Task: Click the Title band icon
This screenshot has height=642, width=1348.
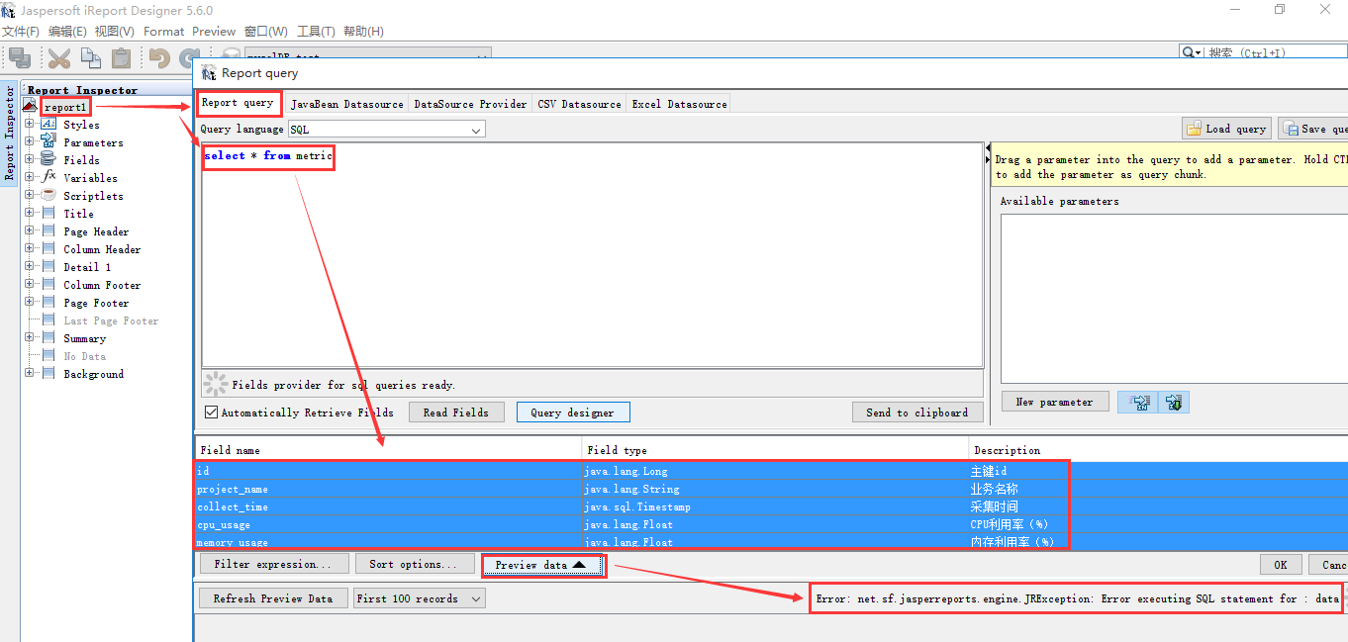Action: tap(48, 213)
